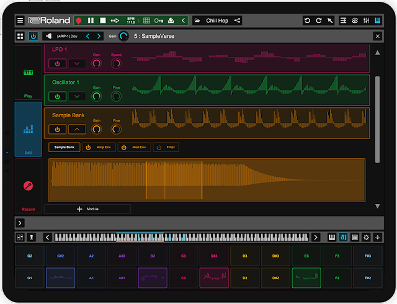Adjust the LFO 1 Speed knob
The height and width of the screenshot is (304, 397).
[116, 63]
